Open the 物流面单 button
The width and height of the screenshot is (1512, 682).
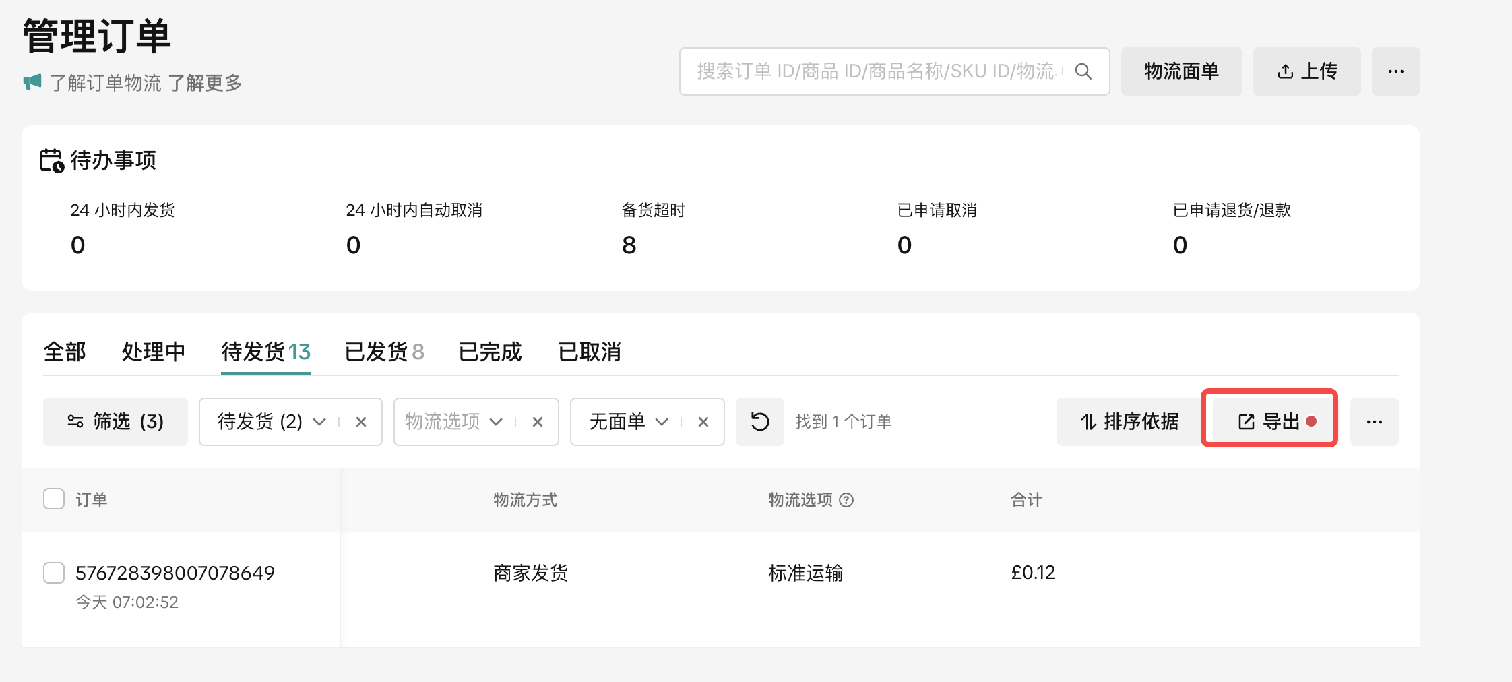click(x=1181, y=71)
